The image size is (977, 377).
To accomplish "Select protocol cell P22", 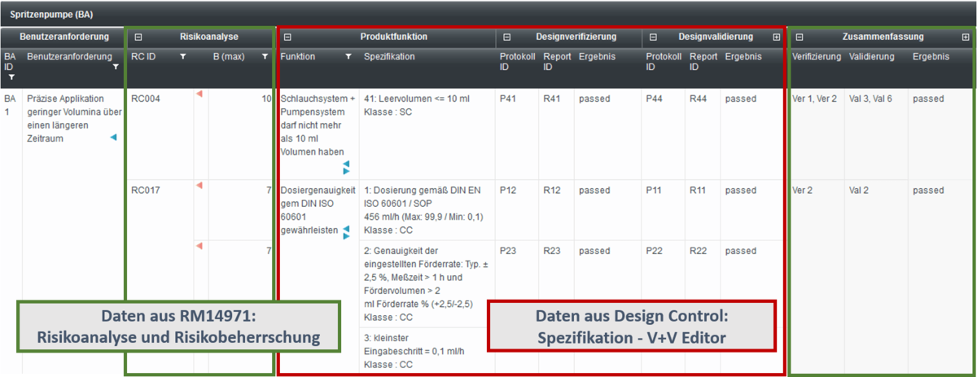I will [x=654, y=251].
